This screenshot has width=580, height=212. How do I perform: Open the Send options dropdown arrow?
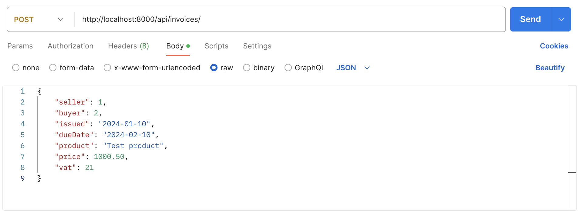point(561,19)
